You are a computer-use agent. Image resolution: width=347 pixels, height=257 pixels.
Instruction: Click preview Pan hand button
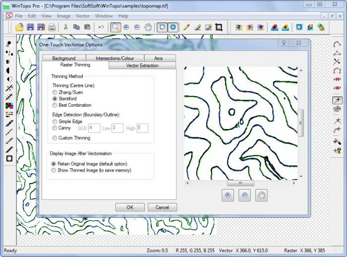pyautogui.click(x=261, y=195)
